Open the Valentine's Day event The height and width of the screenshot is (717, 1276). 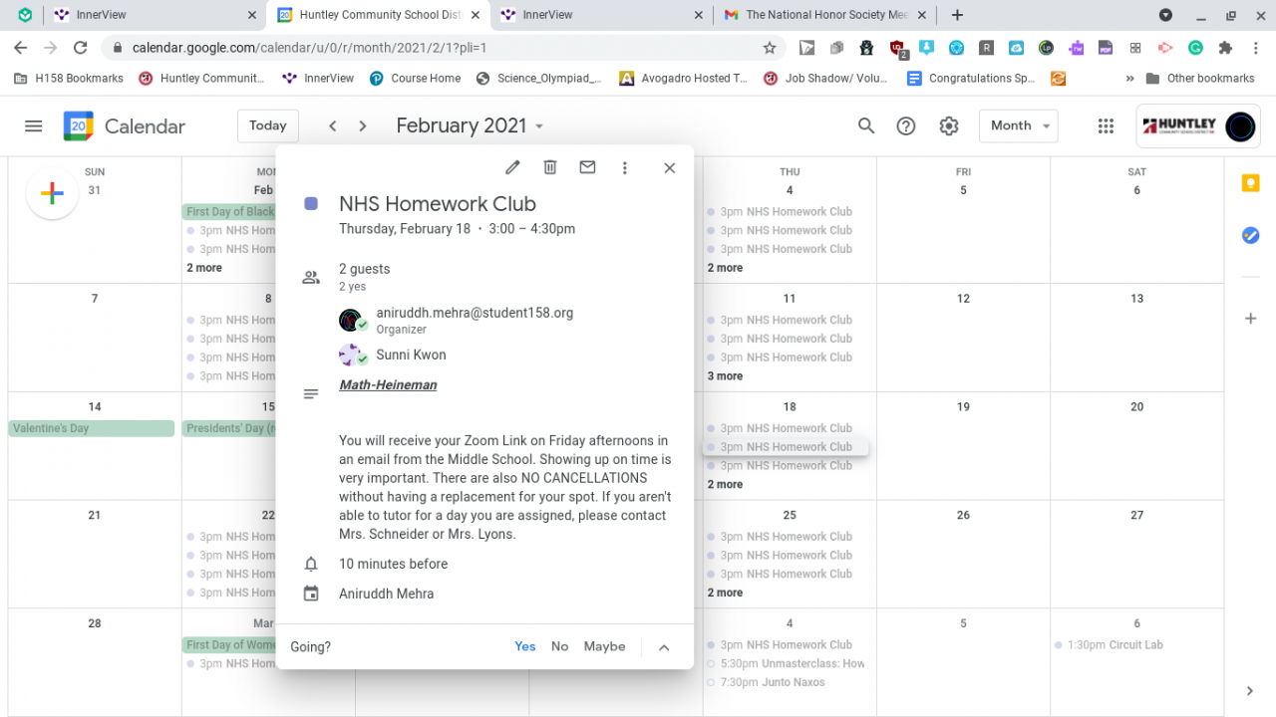pyautogui.click(x=91, y=429)
